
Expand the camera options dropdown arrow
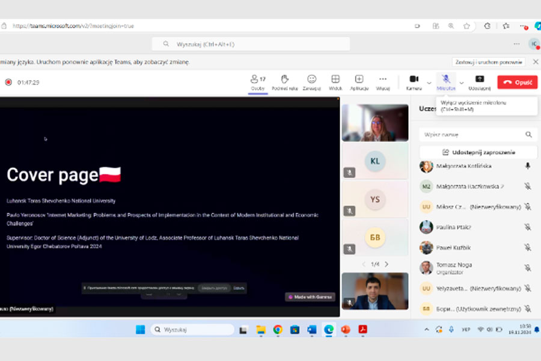coord(429,83)
